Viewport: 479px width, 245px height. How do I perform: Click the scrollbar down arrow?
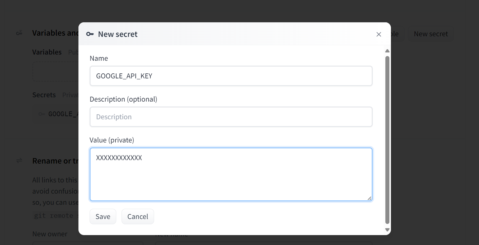(387, 230)
